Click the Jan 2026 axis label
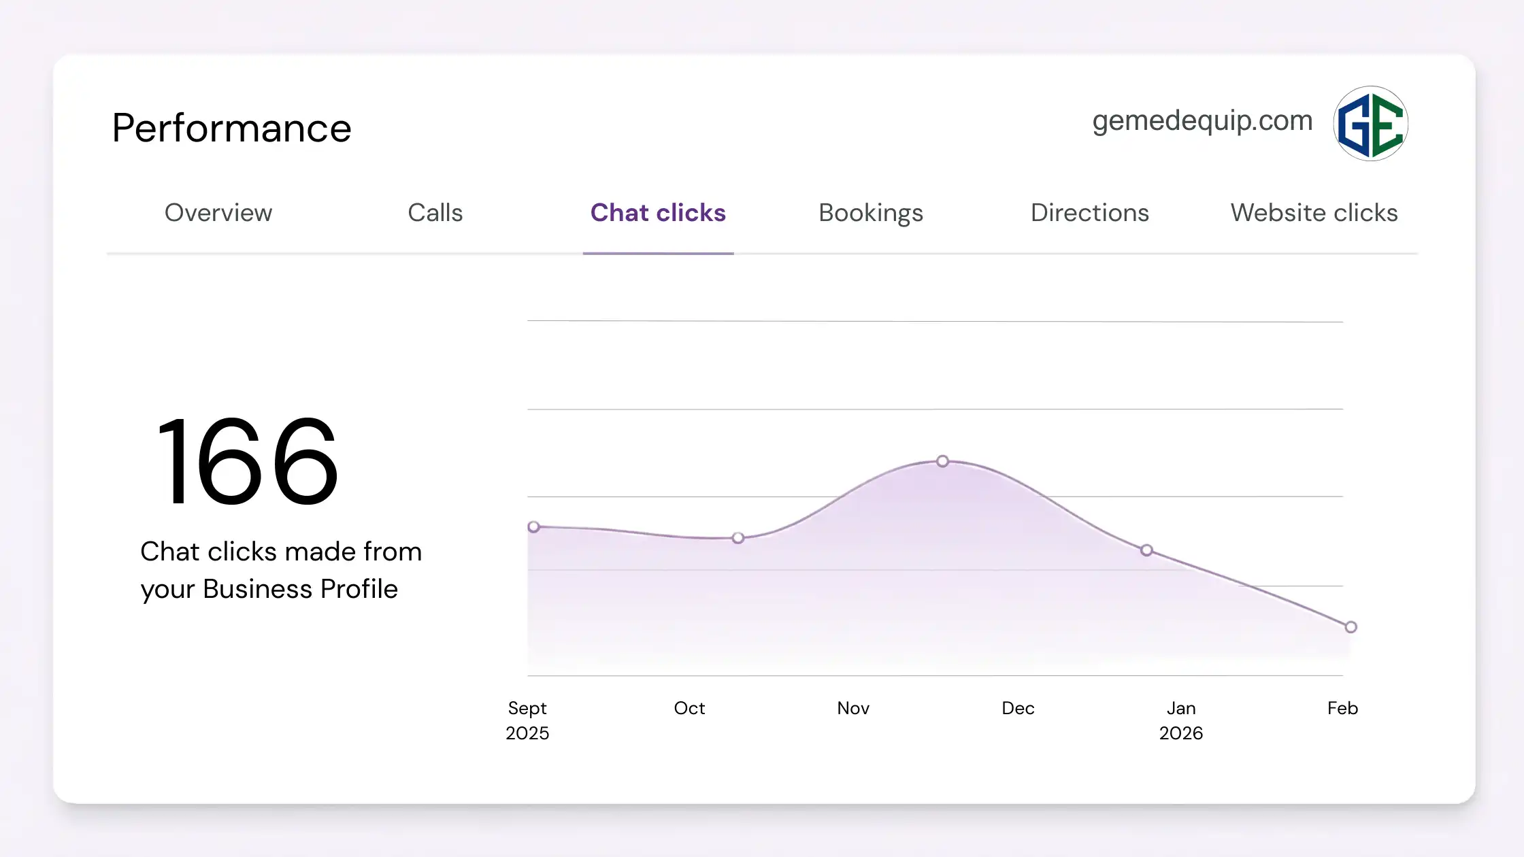This screenshot has height=857, width=1524. point(1181,720)
